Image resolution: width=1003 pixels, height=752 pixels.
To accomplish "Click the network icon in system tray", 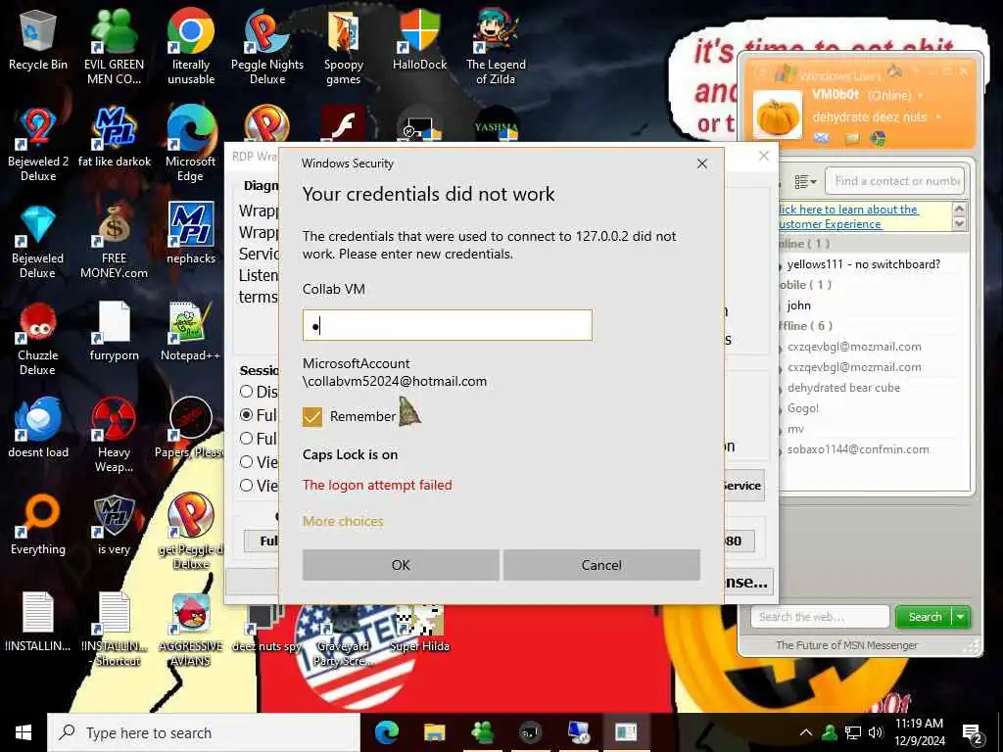I will (853, 732).
